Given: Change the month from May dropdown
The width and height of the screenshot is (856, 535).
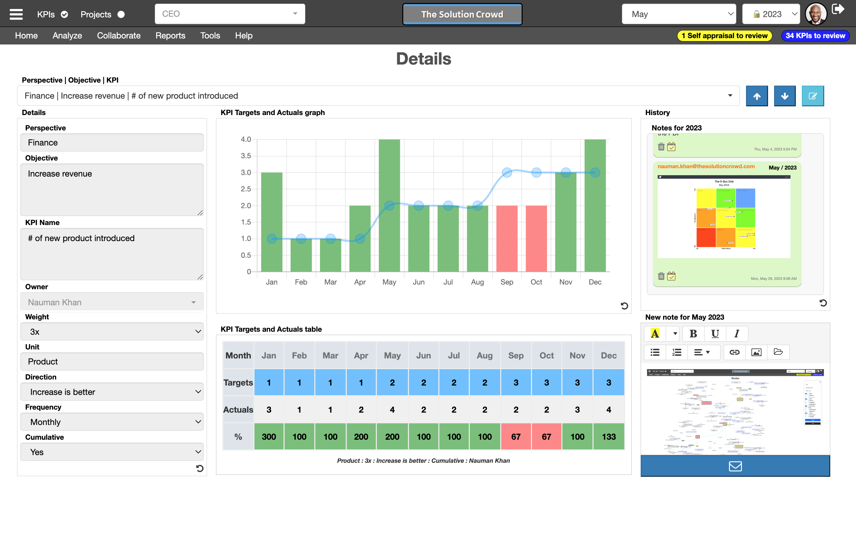Looking at the screenshot, I should tap(678, 14).
